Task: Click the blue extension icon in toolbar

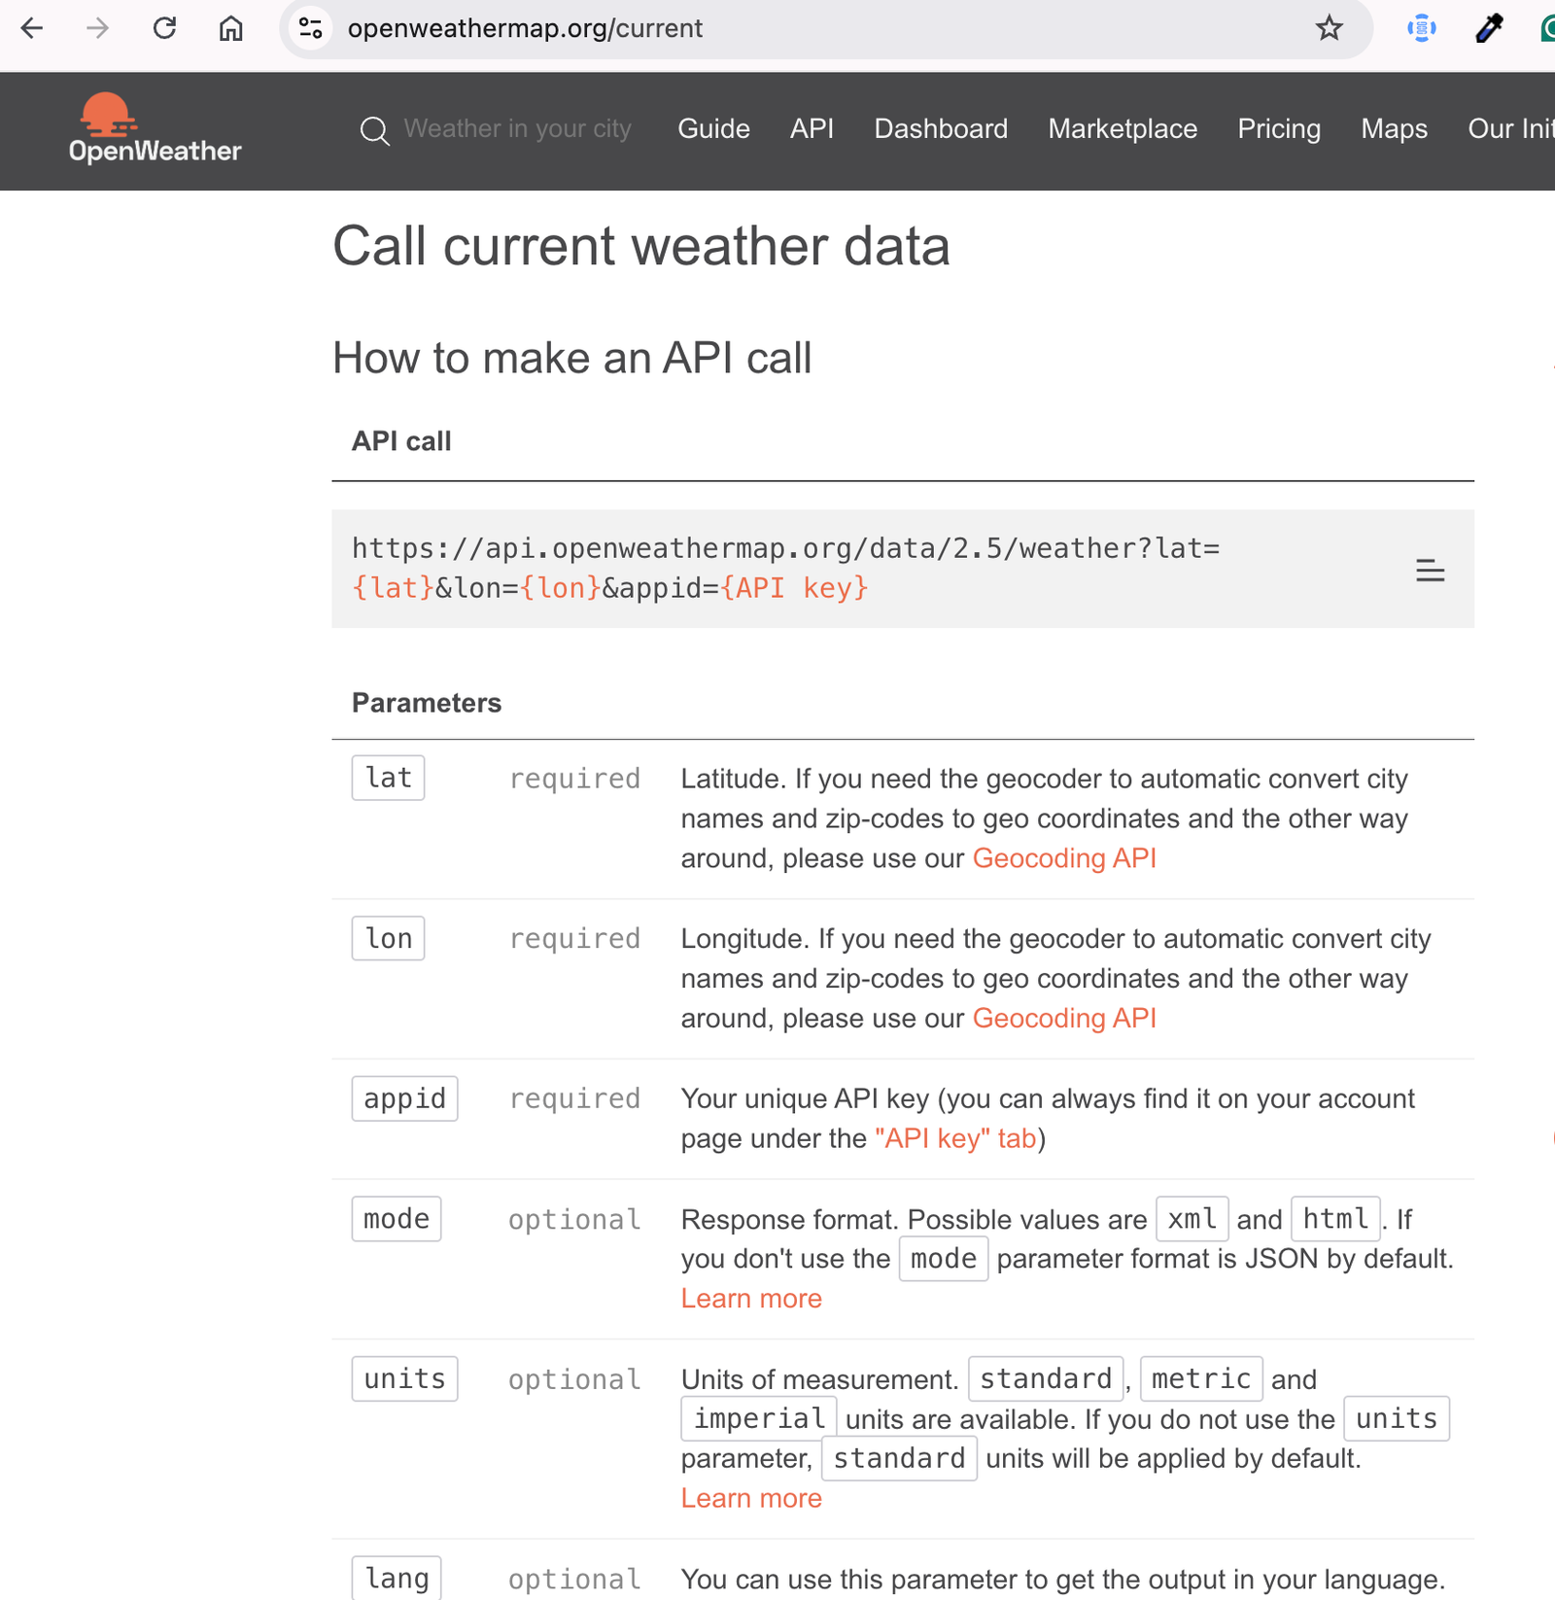Action: coord(1422,28)
